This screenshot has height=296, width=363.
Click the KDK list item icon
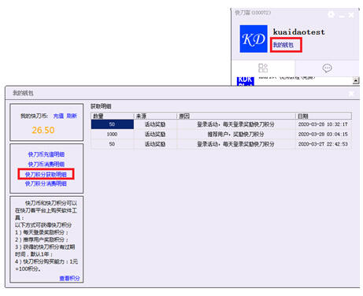[246, 81]
